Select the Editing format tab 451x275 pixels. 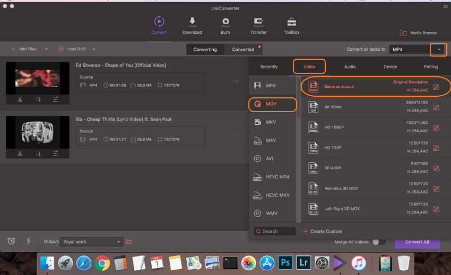click(x=431, y=67)
